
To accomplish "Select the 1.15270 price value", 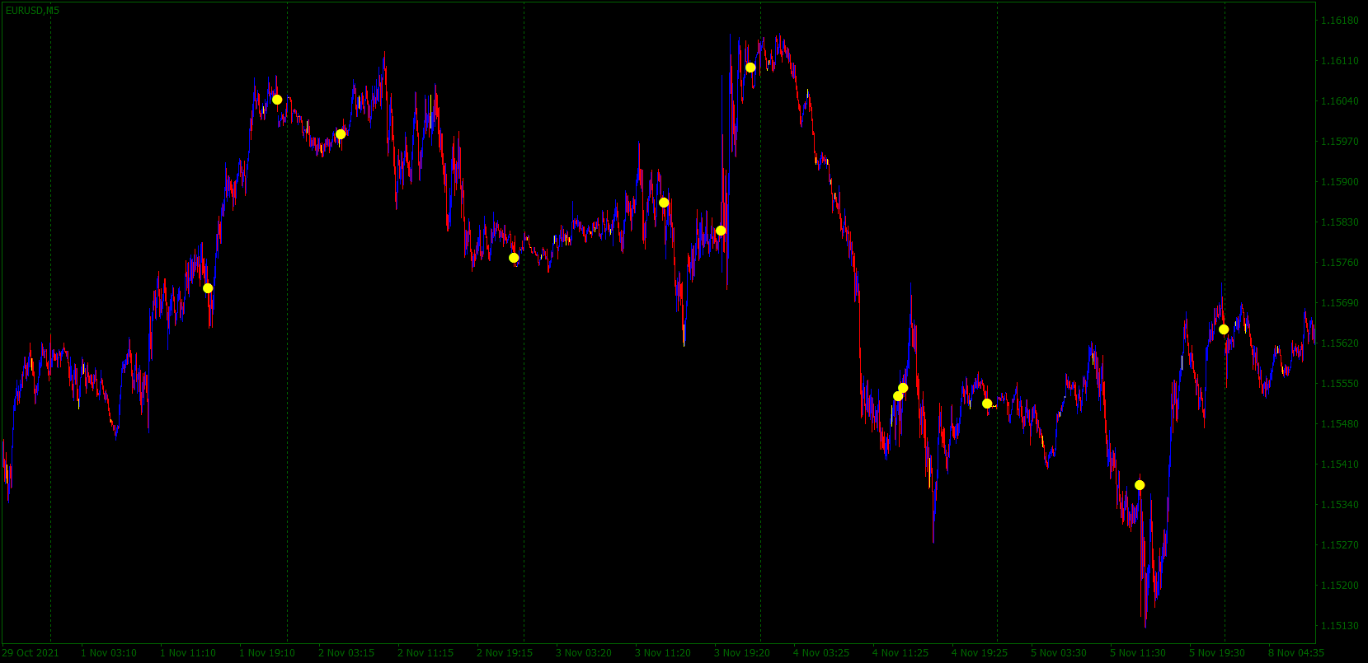I will click(x=1340, y=545).
